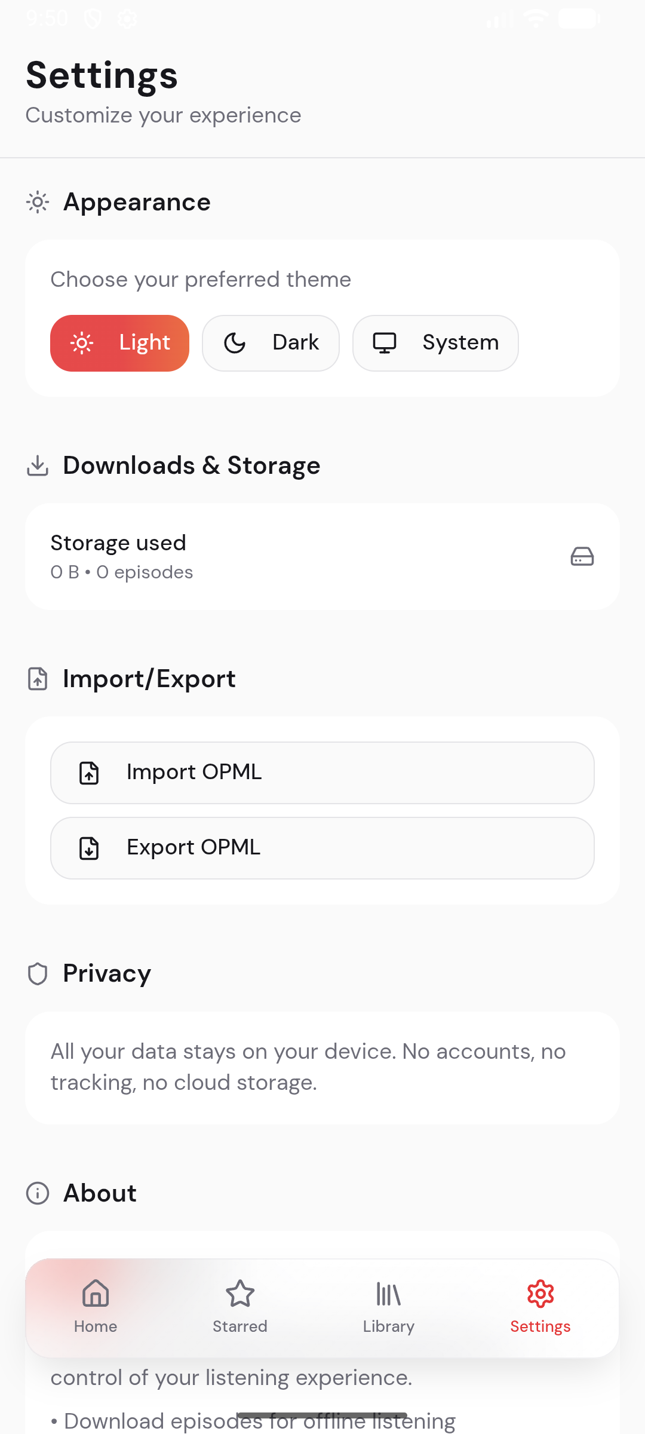Click the Import OPML button

322,773
